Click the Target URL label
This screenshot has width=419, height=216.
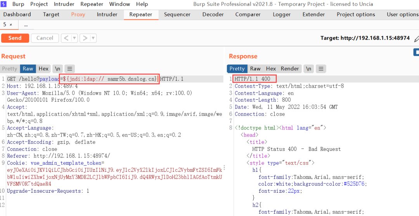pyautogui.click(x=365, y=38)
